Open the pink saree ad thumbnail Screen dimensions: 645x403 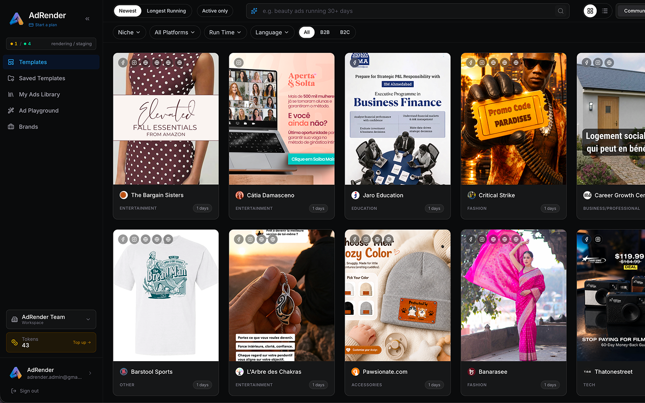(x=513, y=296)
